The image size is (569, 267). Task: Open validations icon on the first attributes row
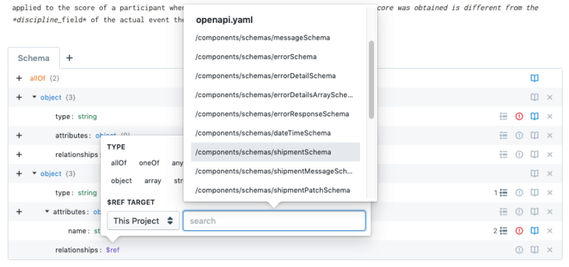pyautogui.click(x=503, y=136)
